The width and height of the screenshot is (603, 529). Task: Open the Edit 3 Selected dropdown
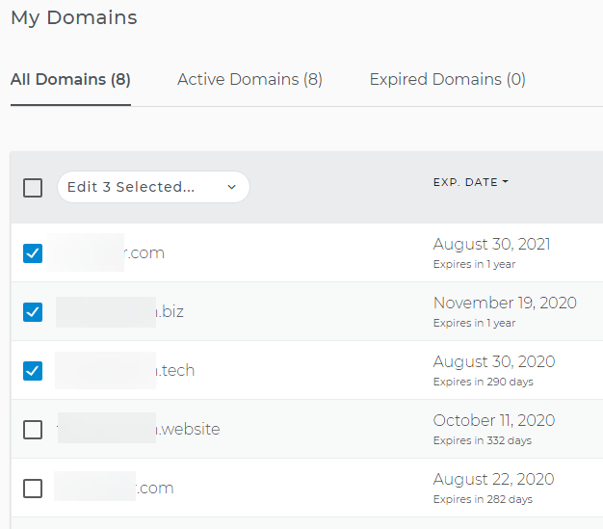tap(153, 187)
